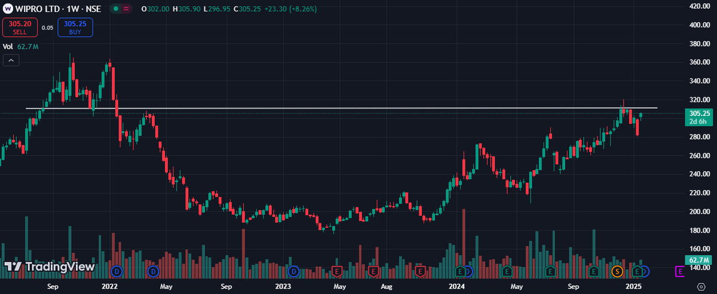
Task: Click the 2d 6h bar countdown
Action: [x=698, y=121]
